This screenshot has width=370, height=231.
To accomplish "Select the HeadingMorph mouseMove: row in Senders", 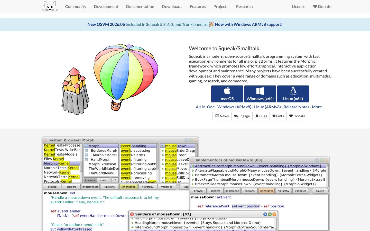I will pos(202,223).
